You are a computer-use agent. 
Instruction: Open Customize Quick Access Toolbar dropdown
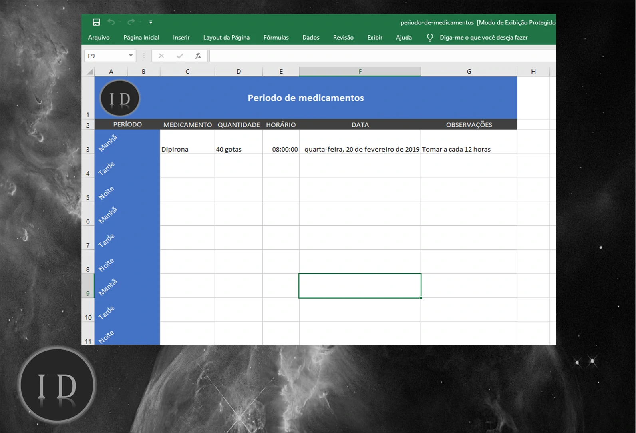tap(151, 22)
